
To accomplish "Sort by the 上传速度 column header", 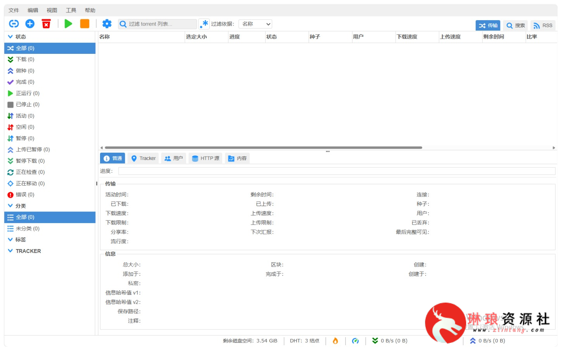I will coord(461,37).
